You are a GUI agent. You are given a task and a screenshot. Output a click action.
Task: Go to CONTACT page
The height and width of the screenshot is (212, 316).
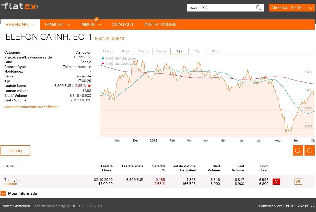(123, 25)
